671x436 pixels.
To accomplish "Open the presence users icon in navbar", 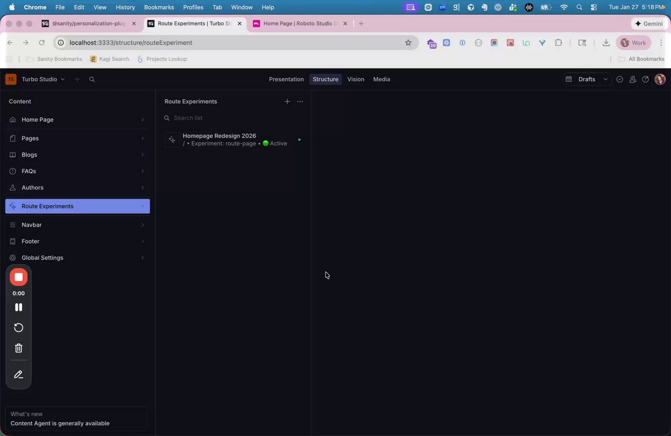I will click(x=633, y=79).
